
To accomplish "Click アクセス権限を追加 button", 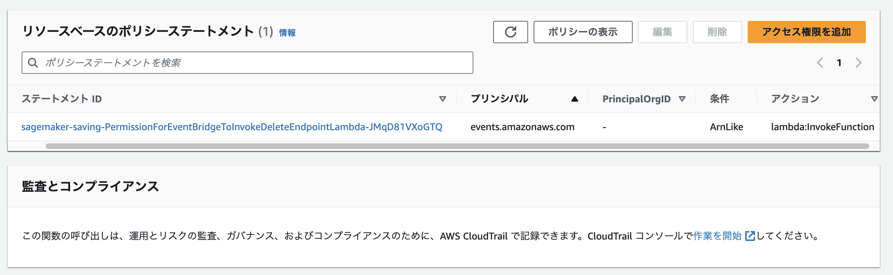I will pyautogui.click(x=806, y=32).
